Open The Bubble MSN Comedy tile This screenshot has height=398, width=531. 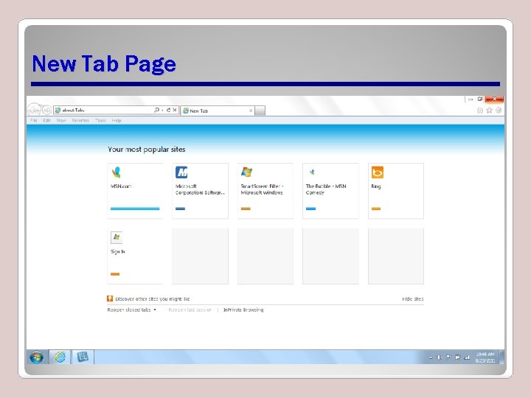pyautogui.click(x=330, y=191)
